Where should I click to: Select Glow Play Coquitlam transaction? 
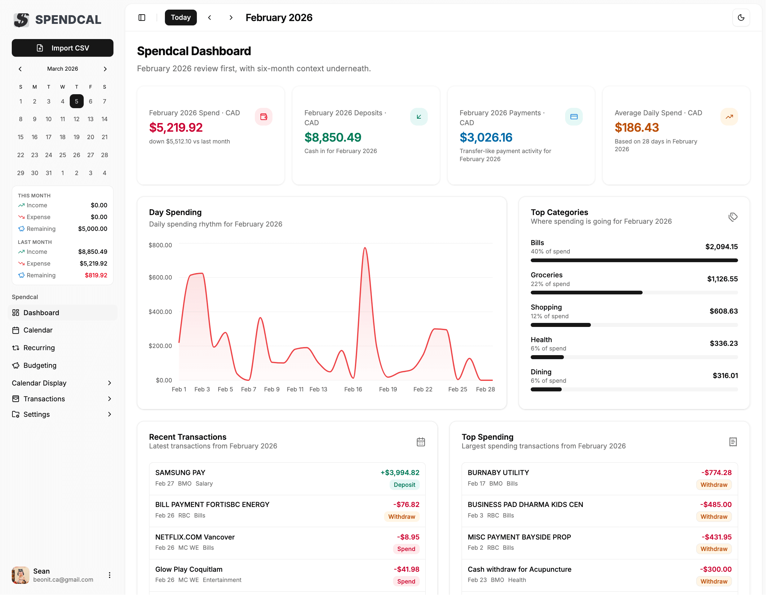pos(287,576)
